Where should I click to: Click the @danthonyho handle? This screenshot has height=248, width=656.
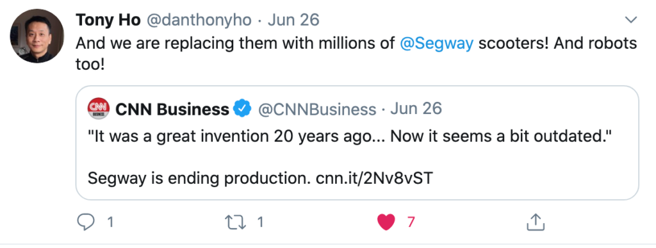199,20
